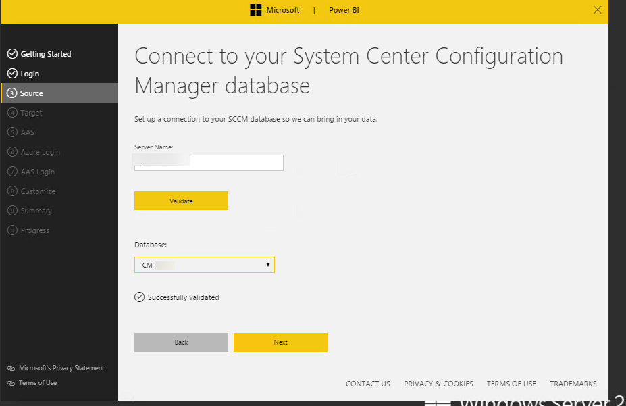The width and height of the screenshot is (626, 406).
Task: Click the Server Name input field
Action: click(209, 163)
